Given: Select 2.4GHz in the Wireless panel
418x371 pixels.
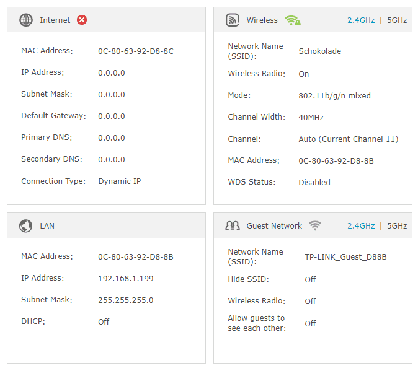Looking at the screenshot, I should point(361,20).
